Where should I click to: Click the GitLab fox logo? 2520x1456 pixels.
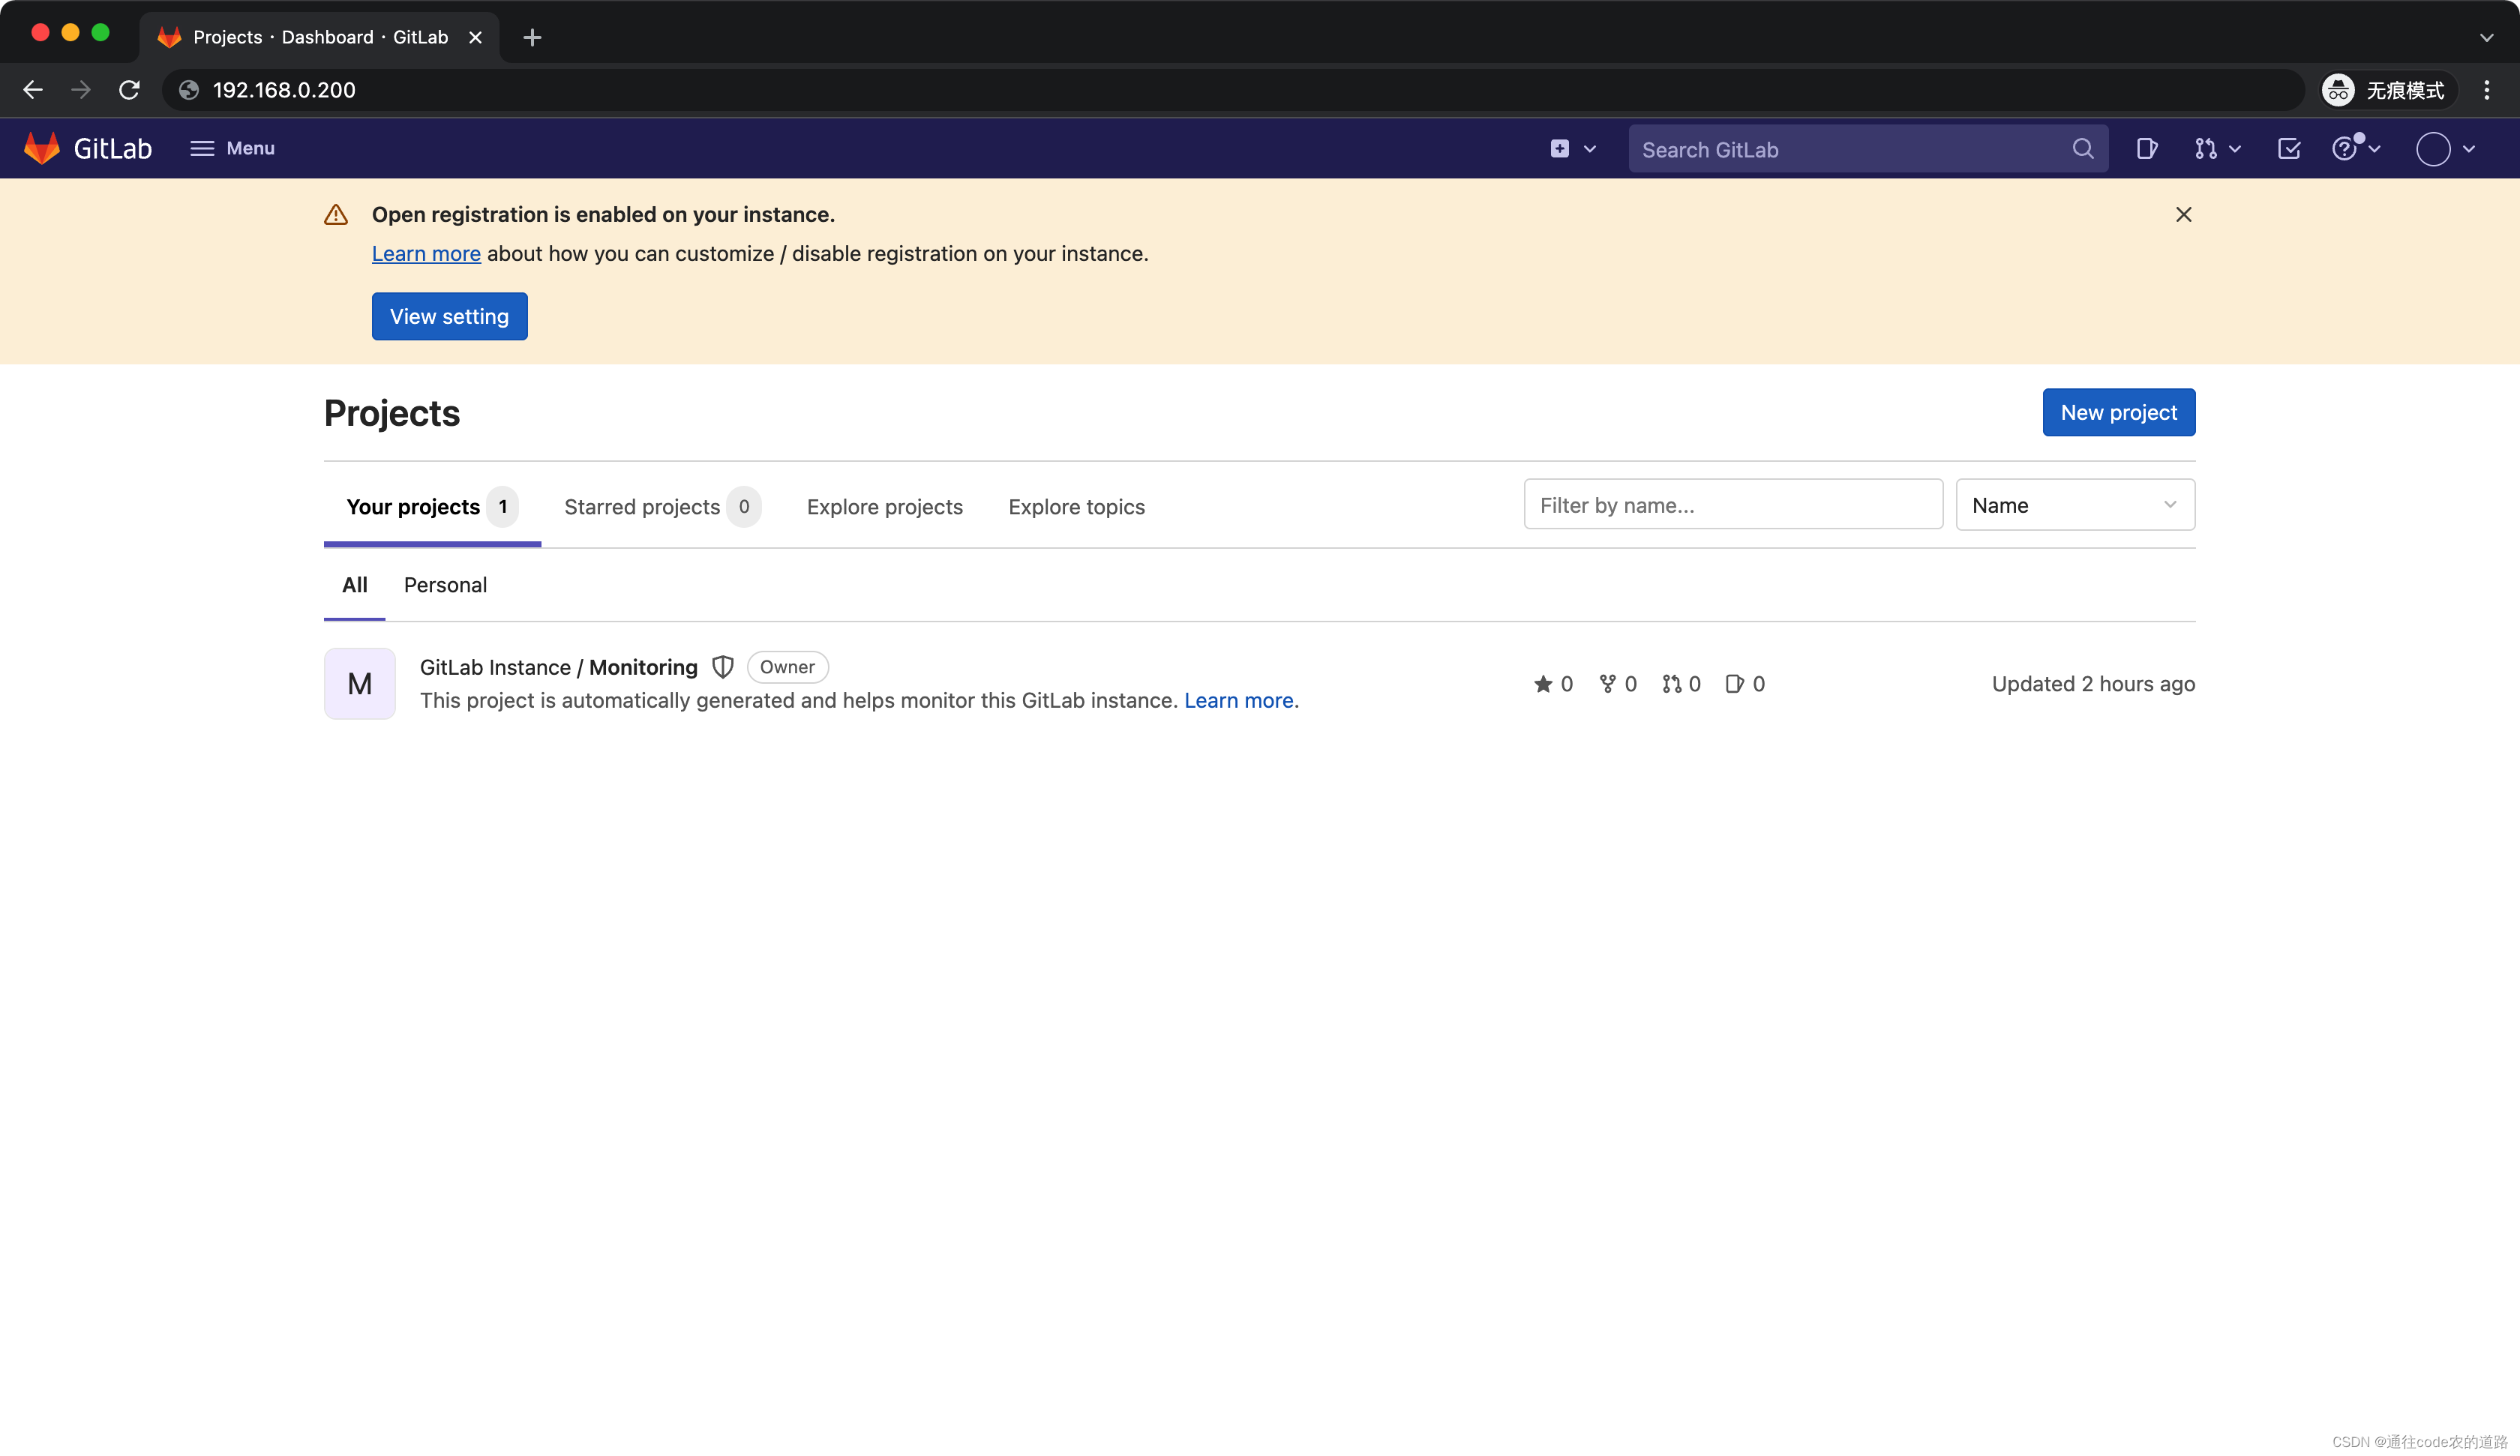coord(42,148)
